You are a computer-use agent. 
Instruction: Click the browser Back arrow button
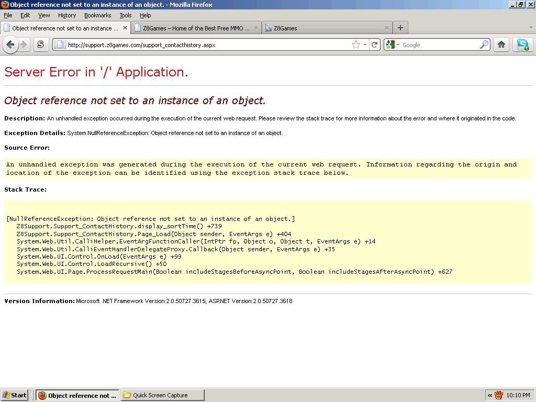(x=10, y=45)
